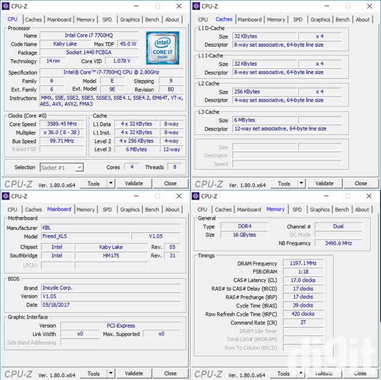Click Tools button in CPU window
Image resolution: width=381 pixels, height=380 pixels.
click(x=94, y=184)
